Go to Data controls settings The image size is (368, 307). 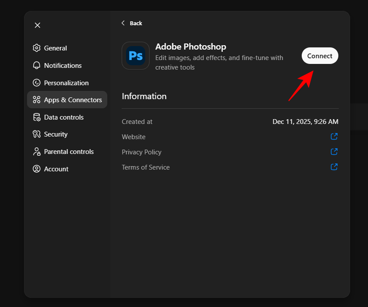pos(64,117)
